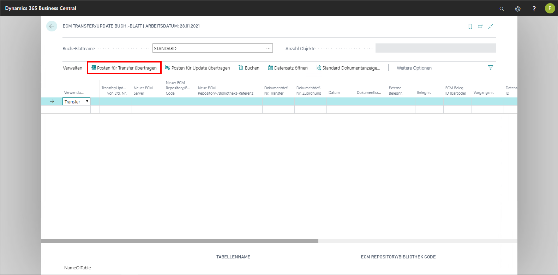The image size is (558, 275).
Task: Expand Weitere Optionen menu
Action: coord(414,68)
